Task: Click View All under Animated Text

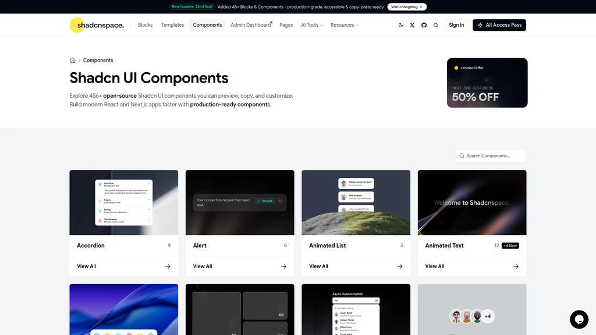Action: point(435,266)
